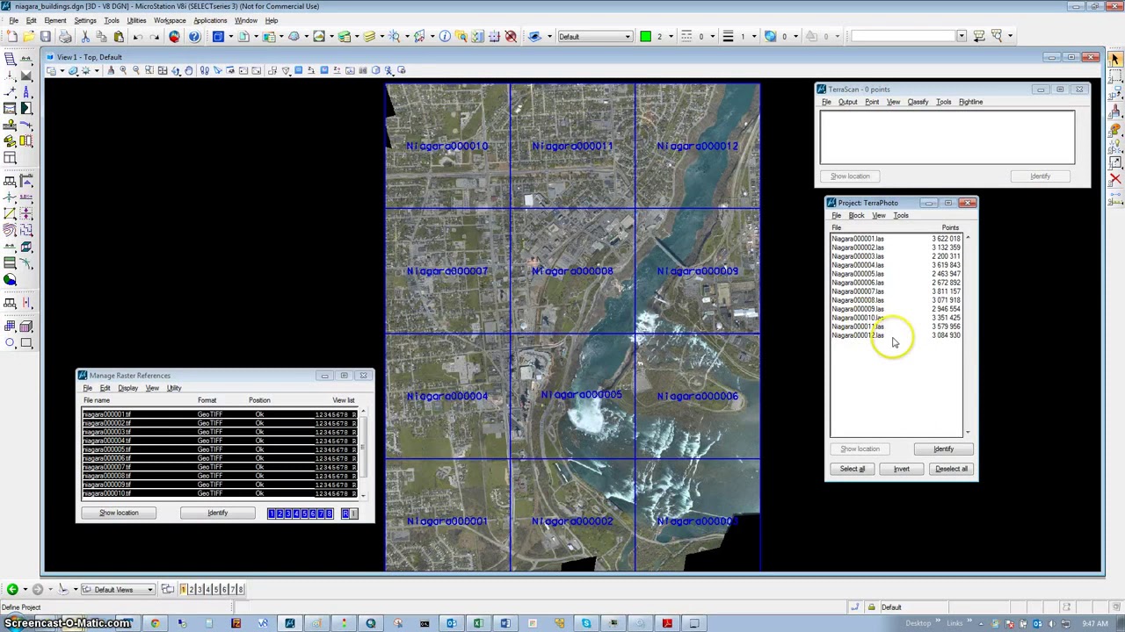Screen dimensions: 1125x632
Task: Toggle view 1 button in view groups bar
Action: 183,589
